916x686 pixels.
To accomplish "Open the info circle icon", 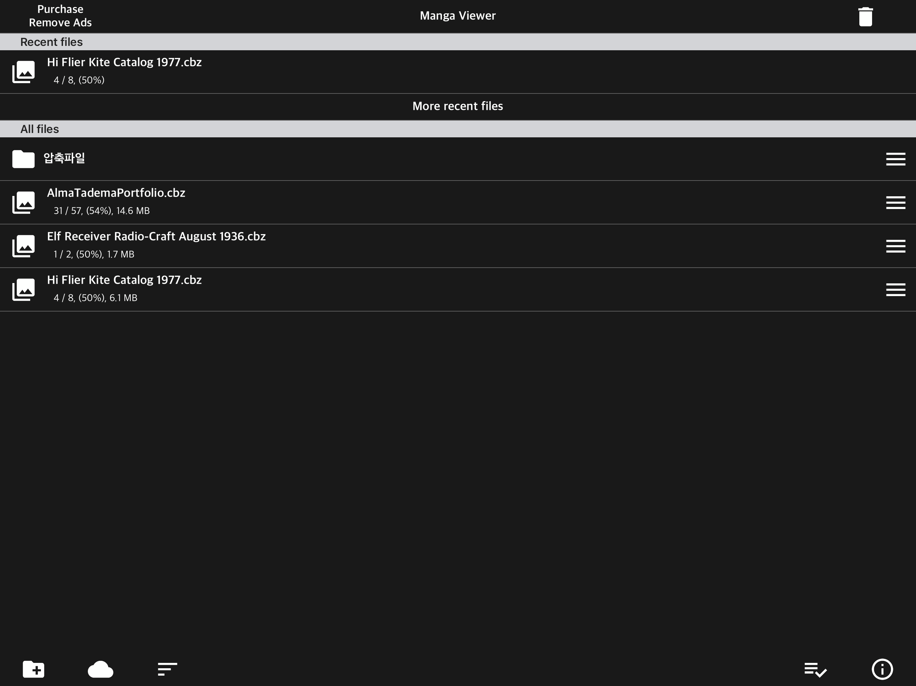I will pos(882,669).
